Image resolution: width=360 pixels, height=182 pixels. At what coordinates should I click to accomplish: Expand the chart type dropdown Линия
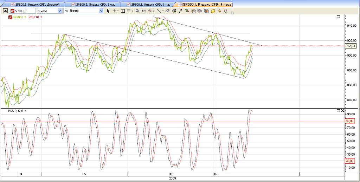101,11
